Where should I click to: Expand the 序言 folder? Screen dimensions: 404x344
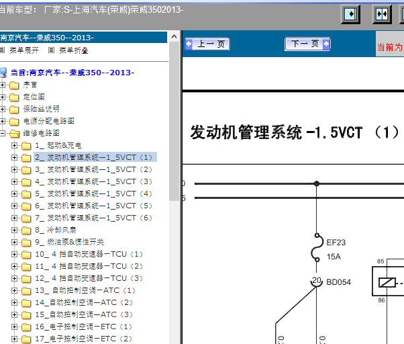pyautogui.click(x=2, y=85)
